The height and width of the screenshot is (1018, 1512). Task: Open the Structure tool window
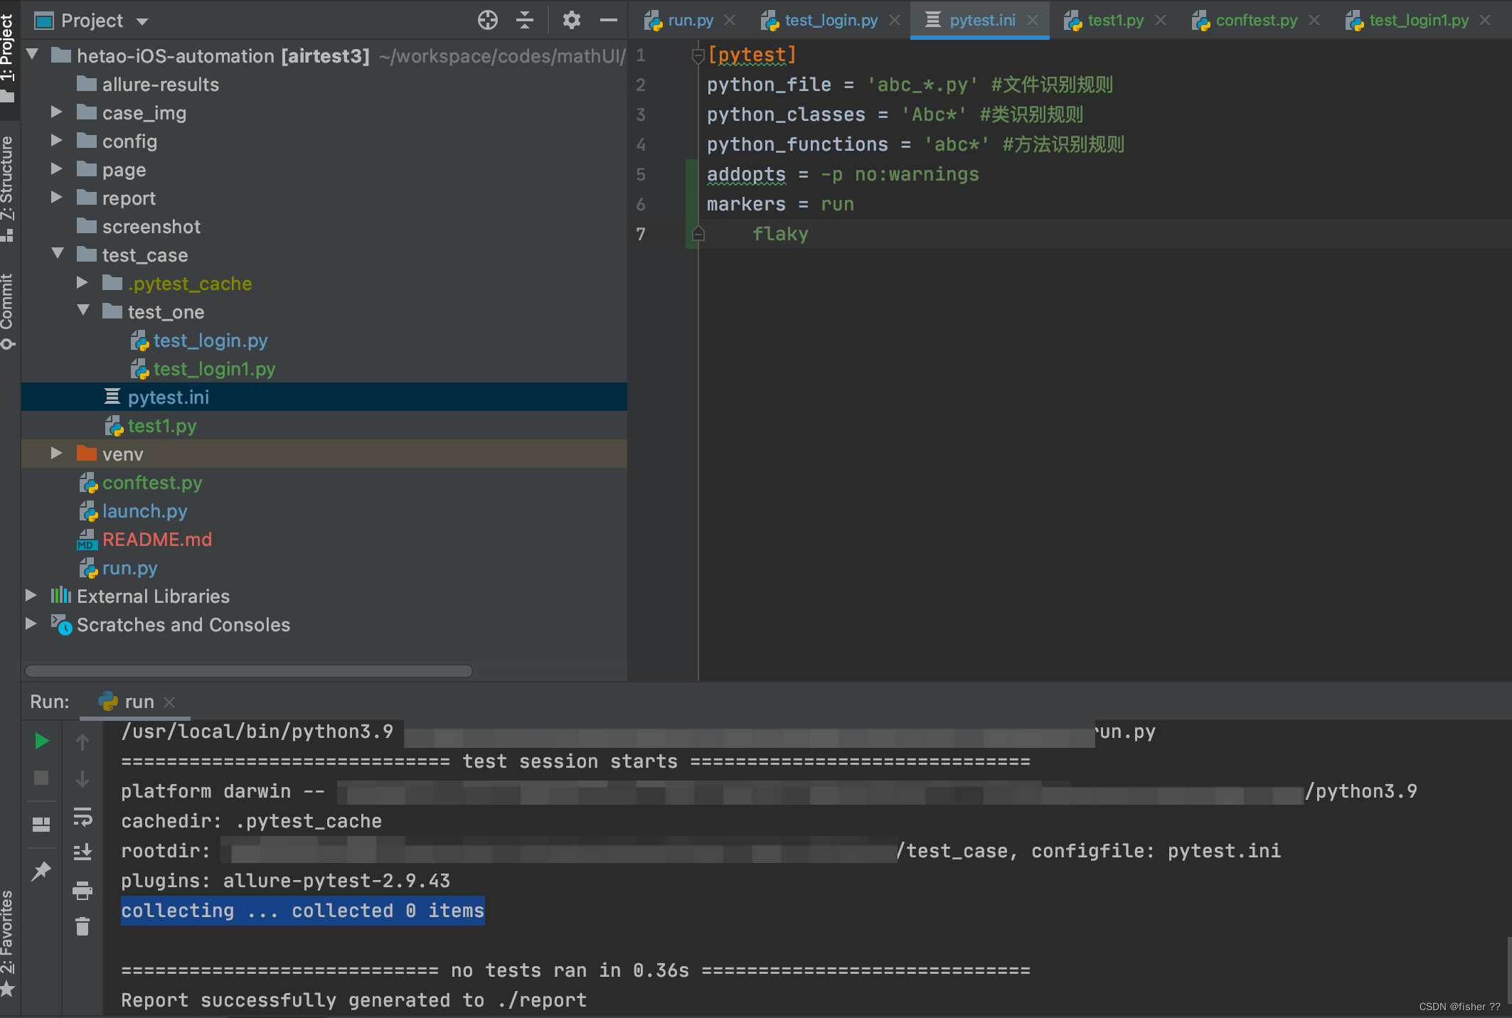click(7, 186)
